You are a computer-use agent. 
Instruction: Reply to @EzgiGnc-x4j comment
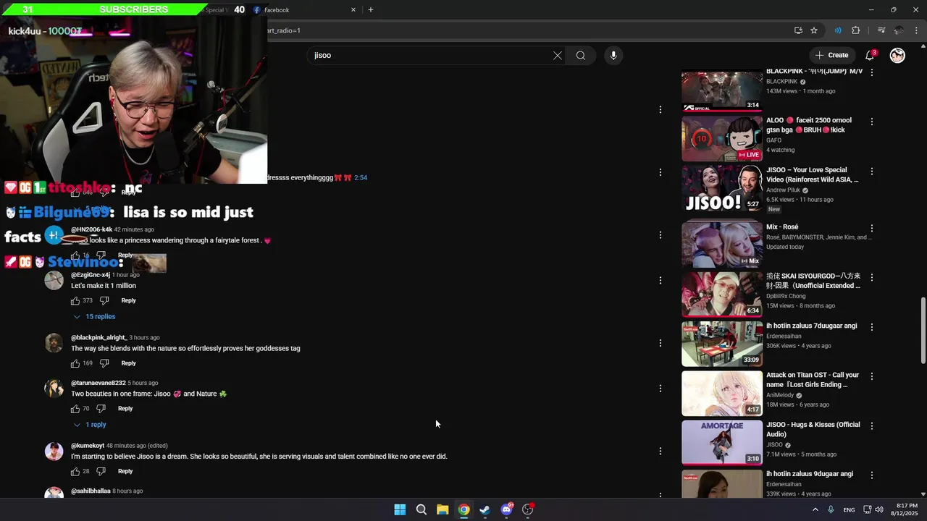(x=128, y=300)
